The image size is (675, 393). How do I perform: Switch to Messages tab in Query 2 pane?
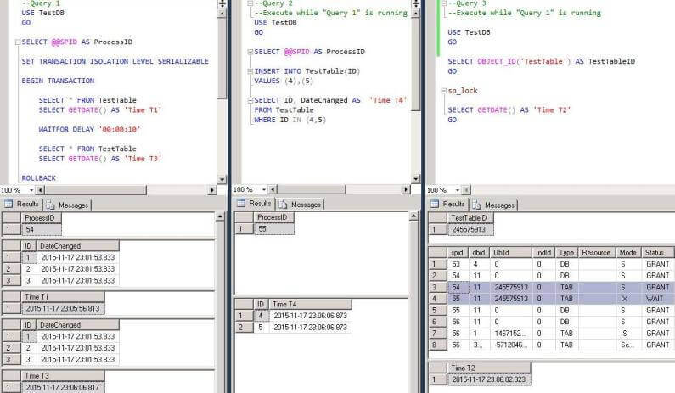(300, 205)
